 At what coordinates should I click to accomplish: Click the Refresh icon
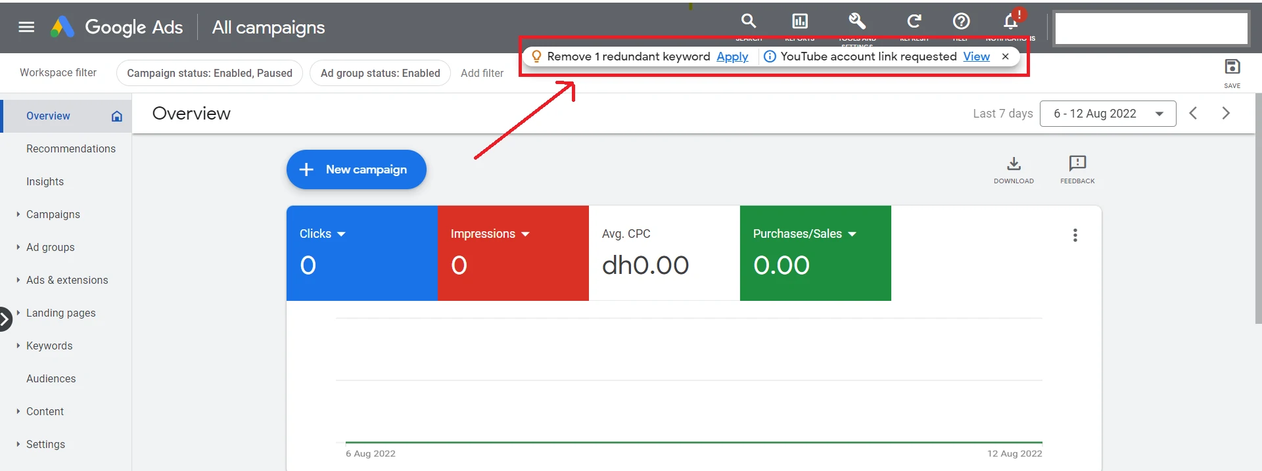914,21
